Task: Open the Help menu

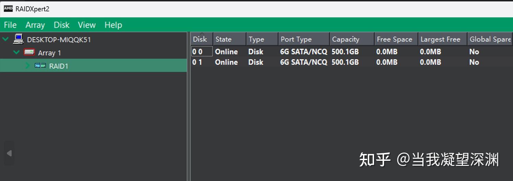Action: click(x=113, y=25)
